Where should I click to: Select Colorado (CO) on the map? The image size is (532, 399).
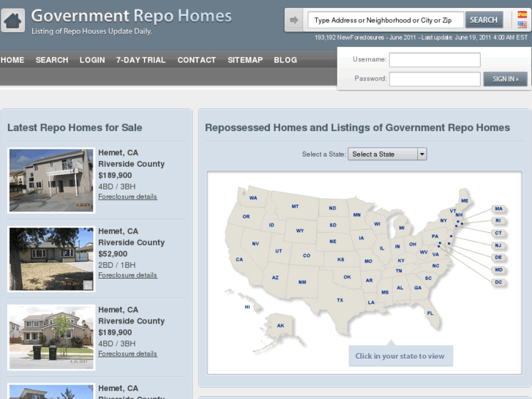click(x=307, y=256)
